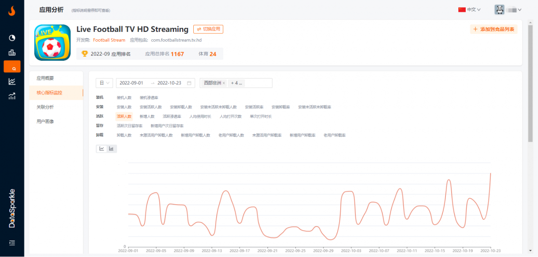Remove the 西部非洲 region tag
Image resolution: width=538 pixels, height=257 pixels.
[224, 83]
